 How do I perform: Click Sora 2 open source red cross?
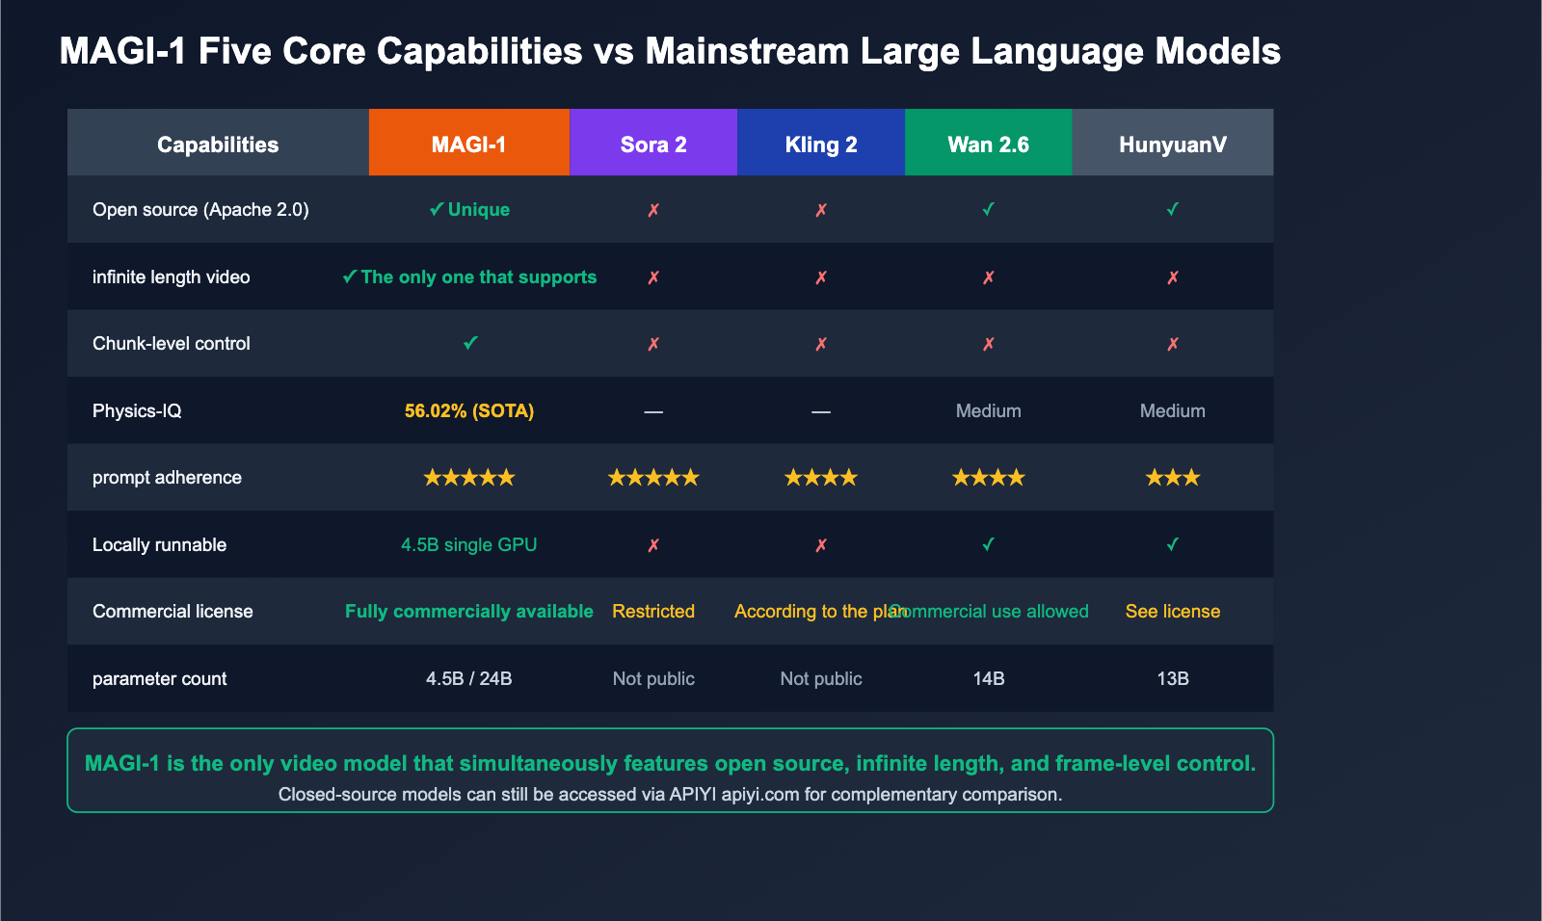(653, 210)
